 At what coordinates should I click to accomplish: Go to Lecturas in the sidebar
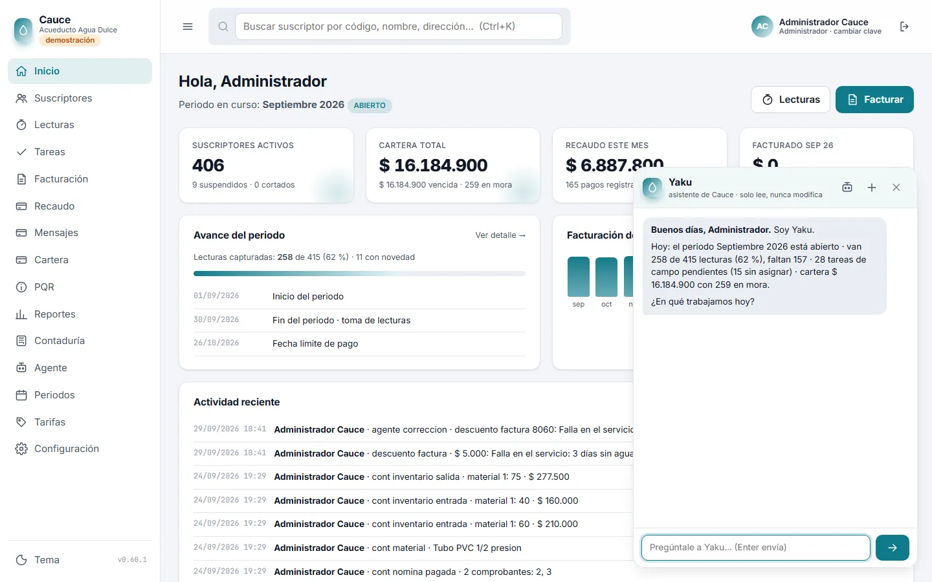80,125
